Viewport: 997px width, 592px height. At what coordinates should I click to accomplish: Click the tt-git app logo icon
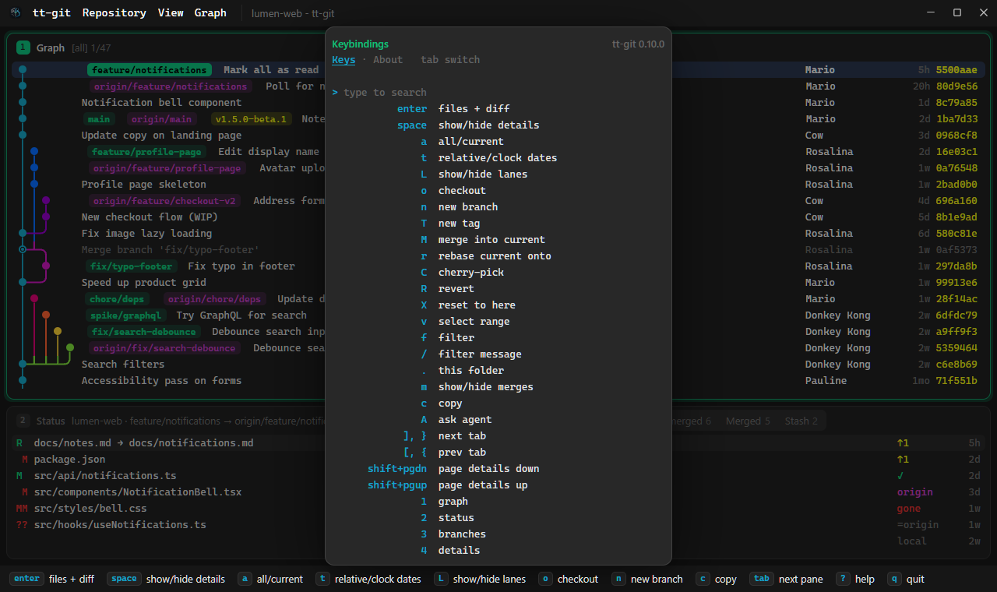(x=16, y=12)
